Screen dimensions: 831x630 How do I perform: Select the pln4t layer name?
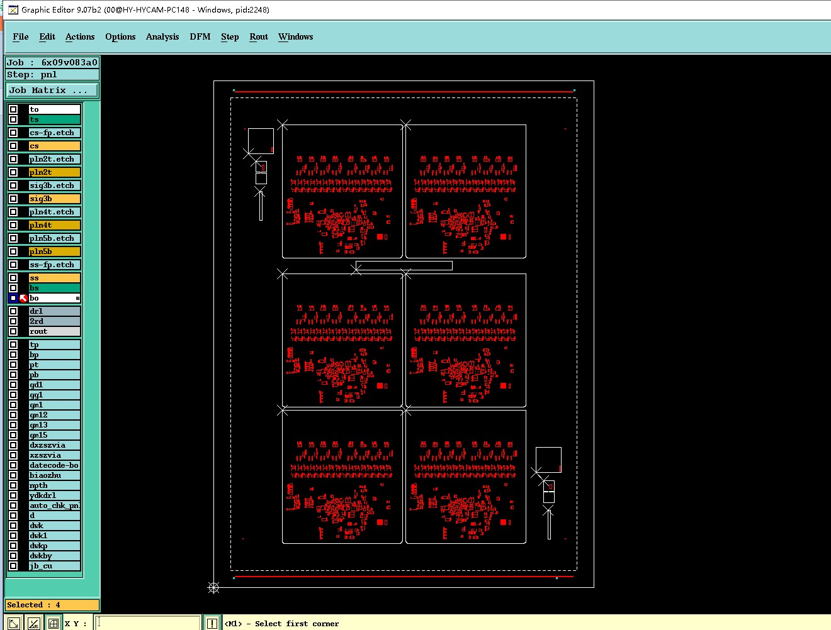point(55,225)
